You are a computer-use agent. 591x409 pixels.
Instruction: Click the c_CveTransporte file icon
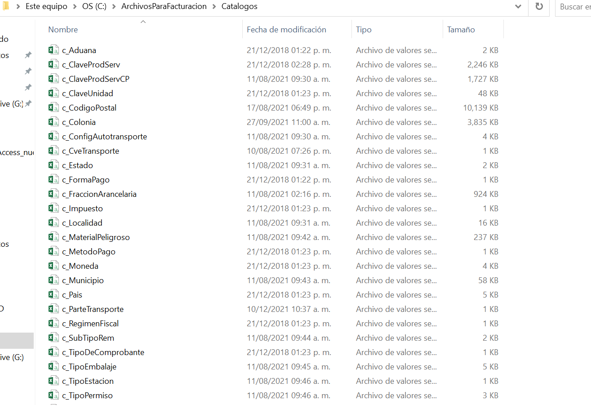(53, 151)
